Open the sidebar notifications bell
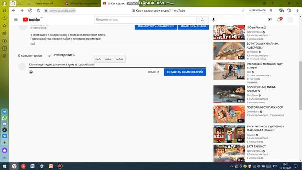 [4, 10]
